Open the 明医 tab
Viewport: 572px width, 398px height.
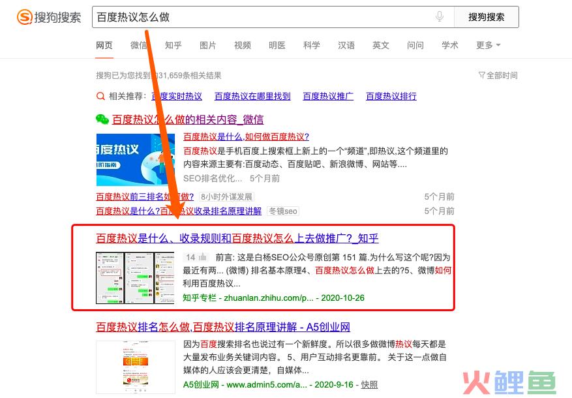pyautogui.click(x=277, y=45)
